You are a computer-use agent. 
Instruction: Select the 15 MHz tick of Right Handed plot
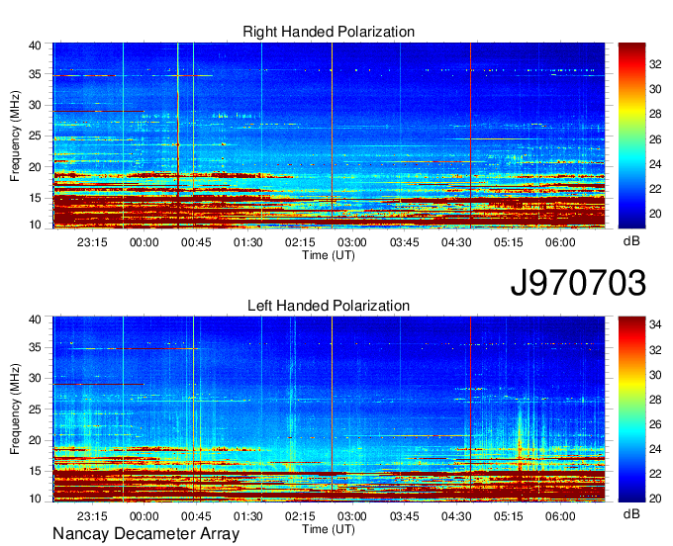click(x=35, y=198)
